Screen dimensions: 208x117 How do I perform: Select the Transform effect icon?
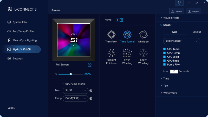(111, 35)
